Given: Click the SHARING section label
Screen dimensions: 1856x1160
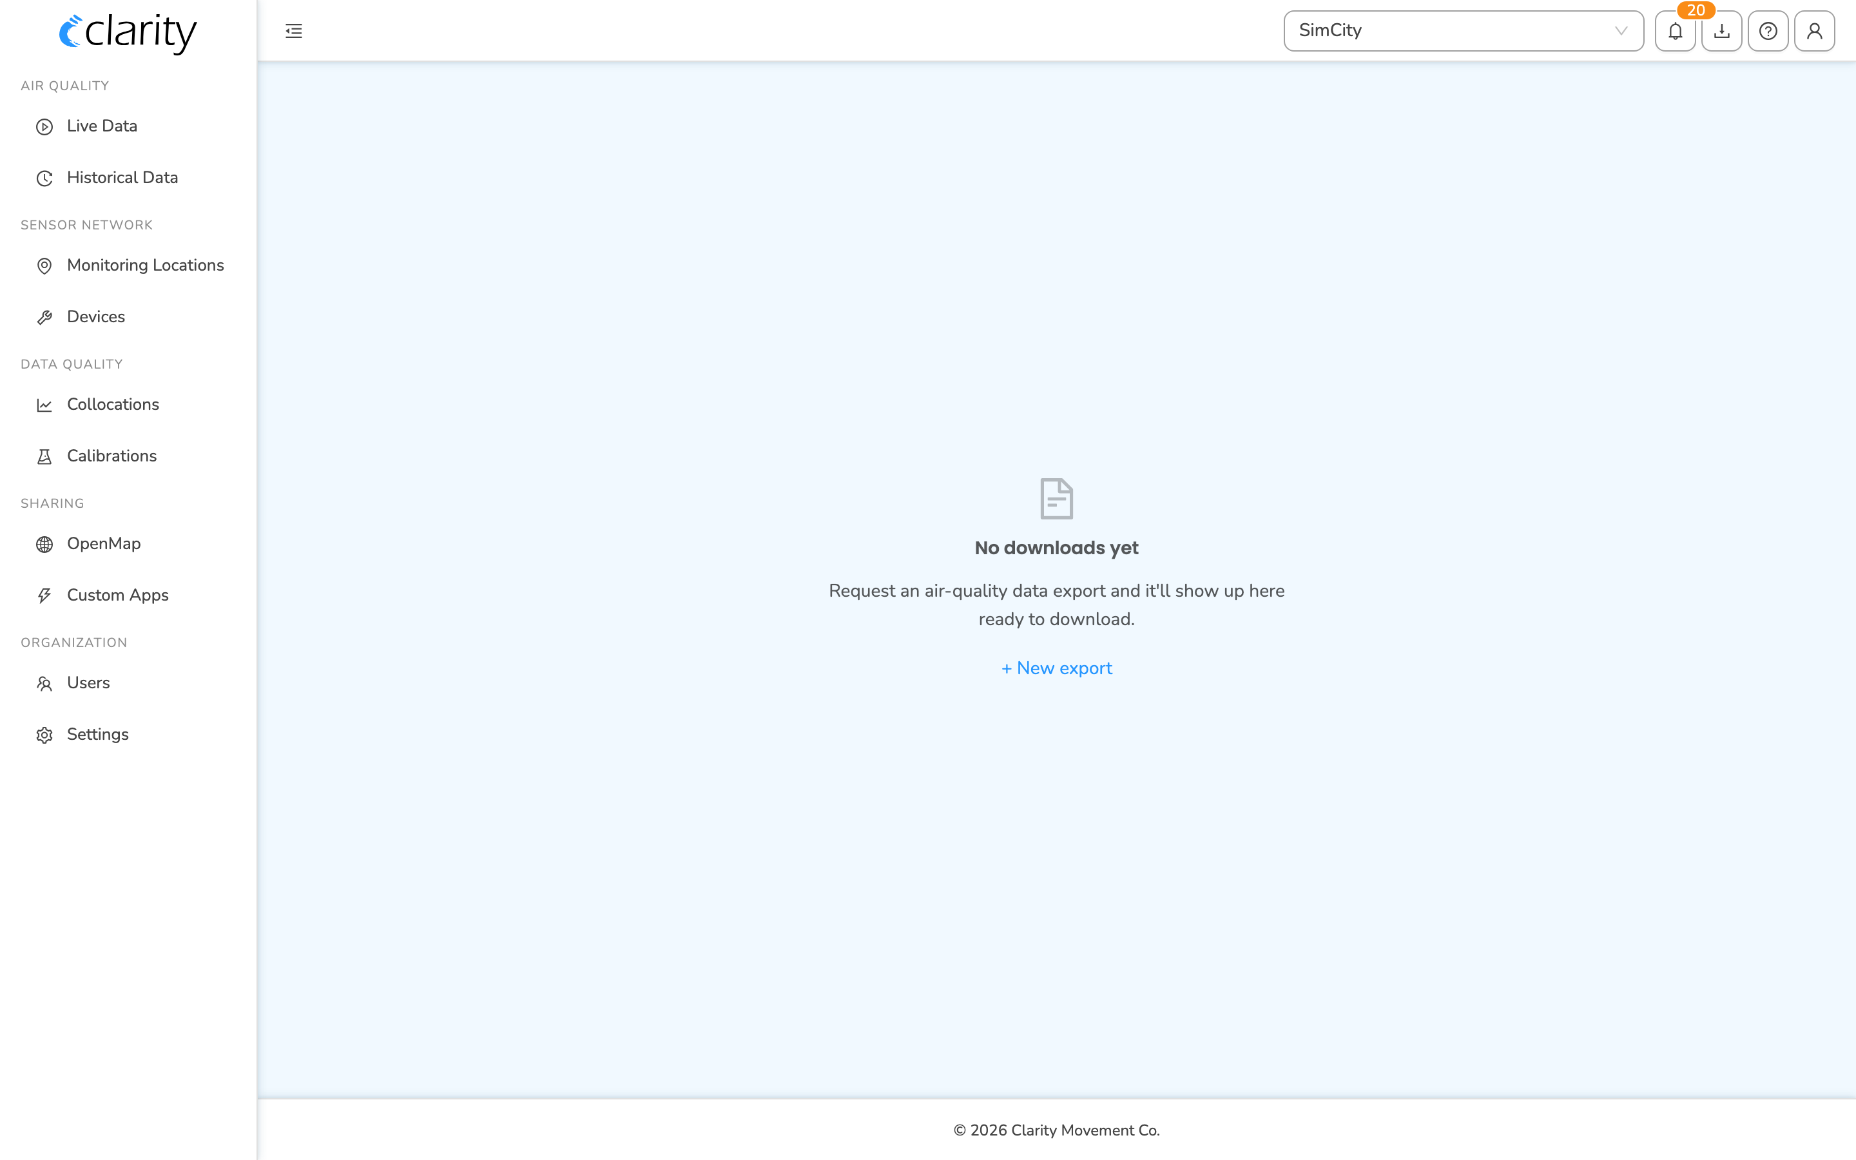Looking at the screenshot, I should 52,503.
